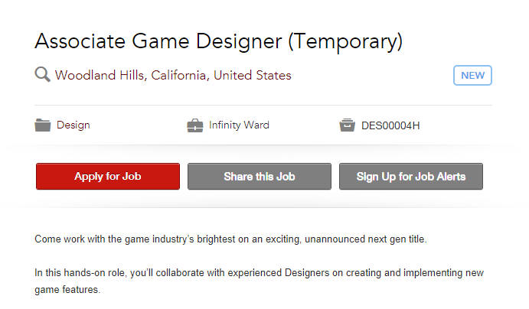The image size is (529, 309).
Task: Select the Infinity Ward studio label
Action: tap(239, 125)
